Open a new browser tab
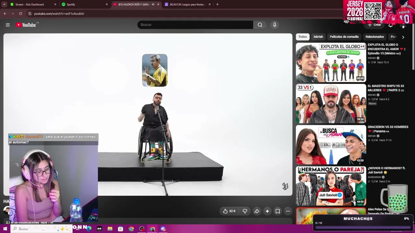This screenshot has height=233, width=415. pyautogui.click(x=217, y=5)
